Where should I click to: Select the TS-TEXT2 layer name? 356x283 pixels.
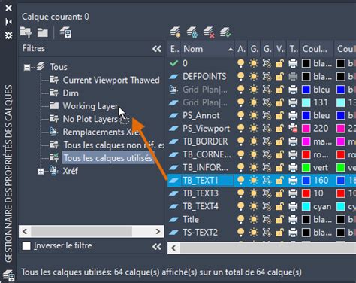(x=200, y=233)
